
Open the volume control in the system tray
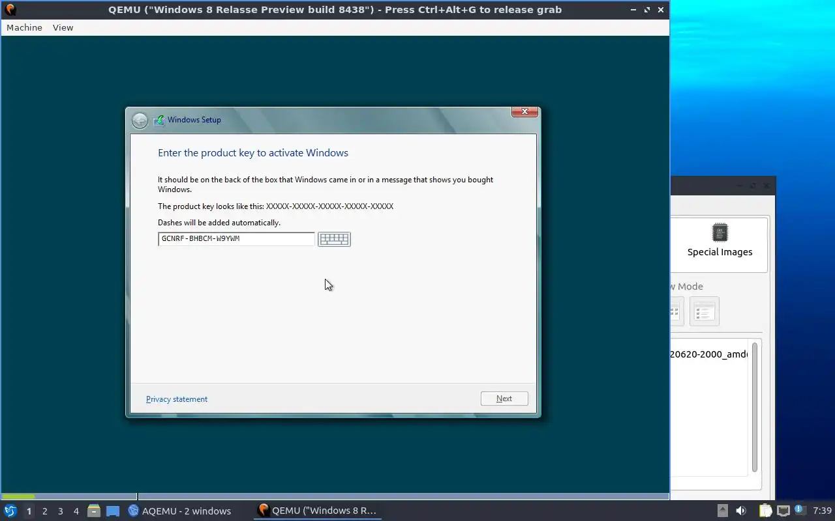pyautogui.click(x=740, y=511)
